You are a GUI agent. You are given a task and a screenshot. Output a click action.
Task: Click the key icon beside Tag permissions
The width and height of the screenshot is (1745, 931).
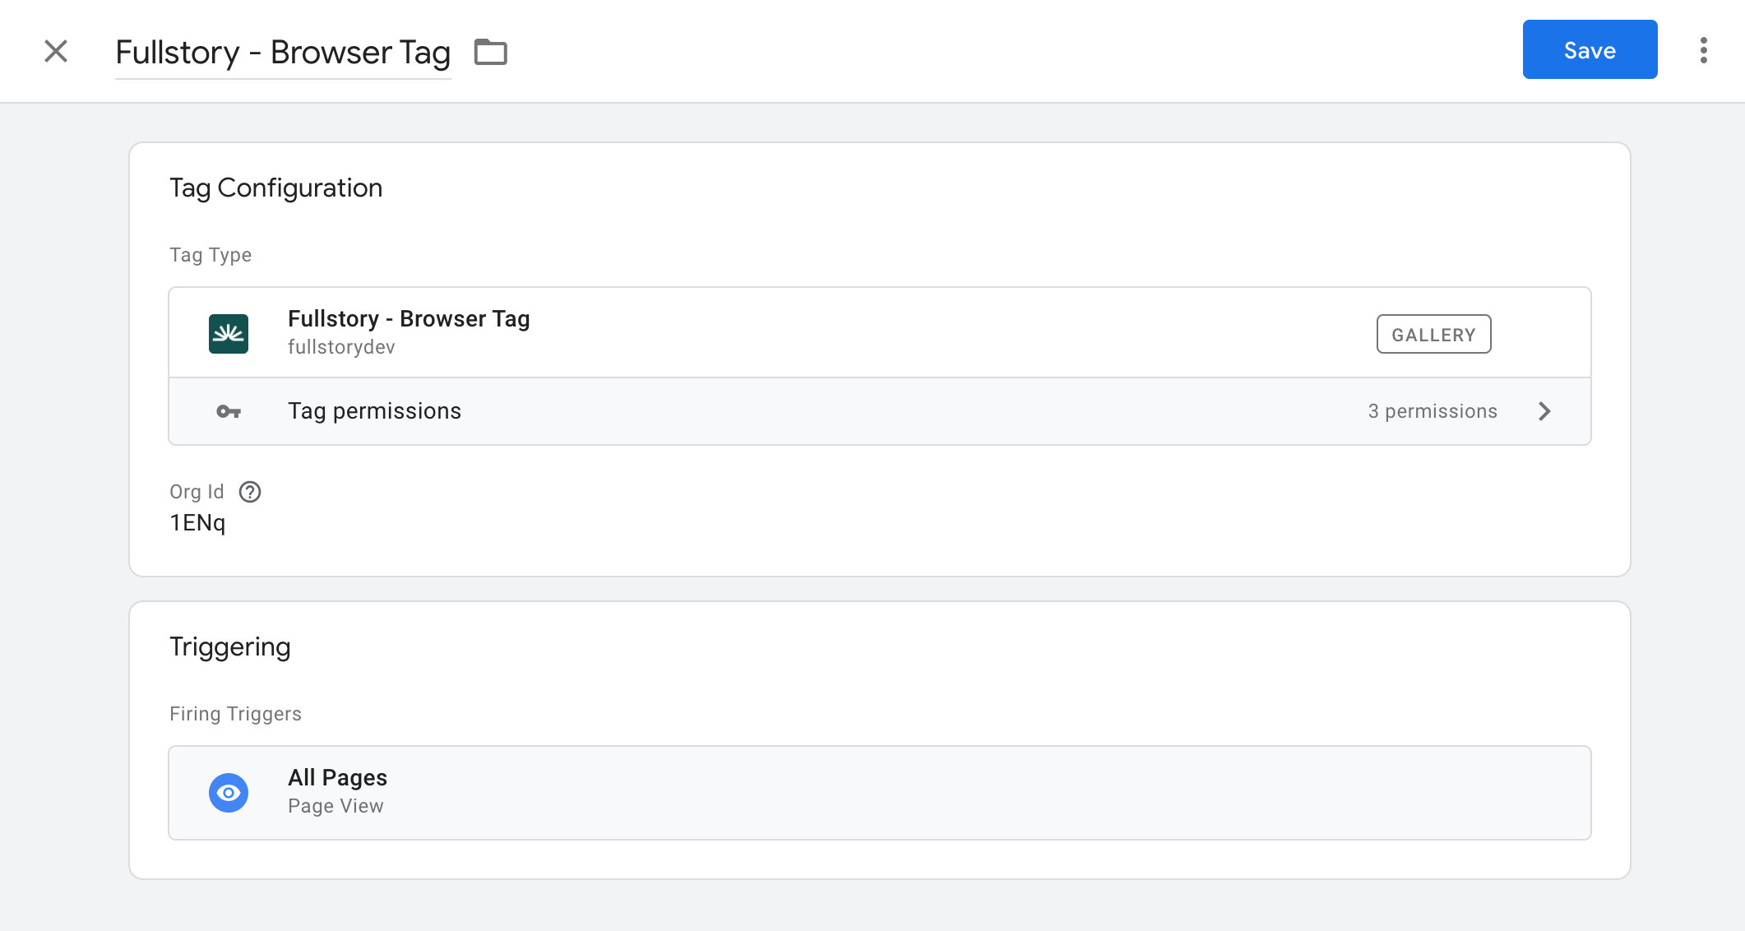[x=229, y=411]
